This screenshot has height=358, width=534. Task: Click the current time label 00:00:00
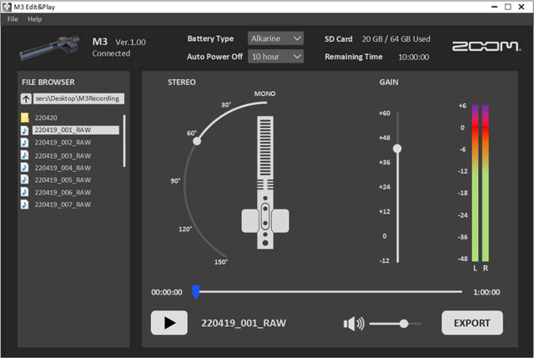[167, 292]
